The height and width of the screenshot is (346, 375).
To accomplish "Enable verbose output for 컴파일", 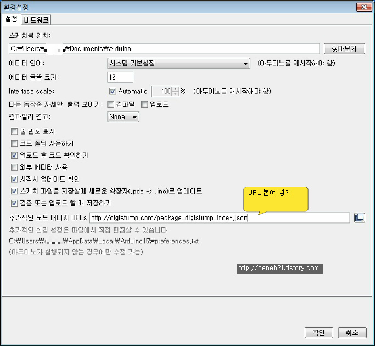I will point(111,104).
